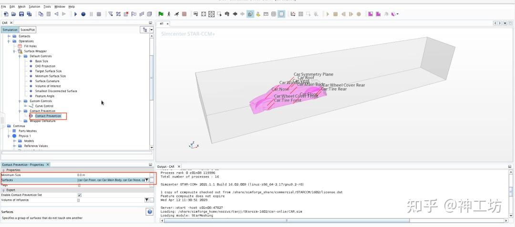Click the camera Screenshot icon

(227, 14)
